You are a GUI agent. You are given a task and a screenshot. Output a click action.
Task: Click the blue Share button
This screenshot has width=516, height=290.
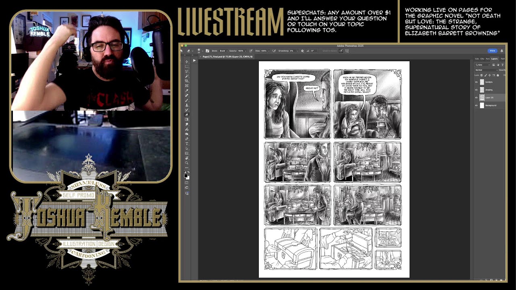point(493,51)
